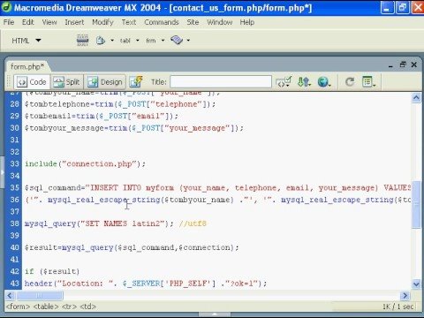Open the Site menu
424x318 pixels.
(193, 22)
